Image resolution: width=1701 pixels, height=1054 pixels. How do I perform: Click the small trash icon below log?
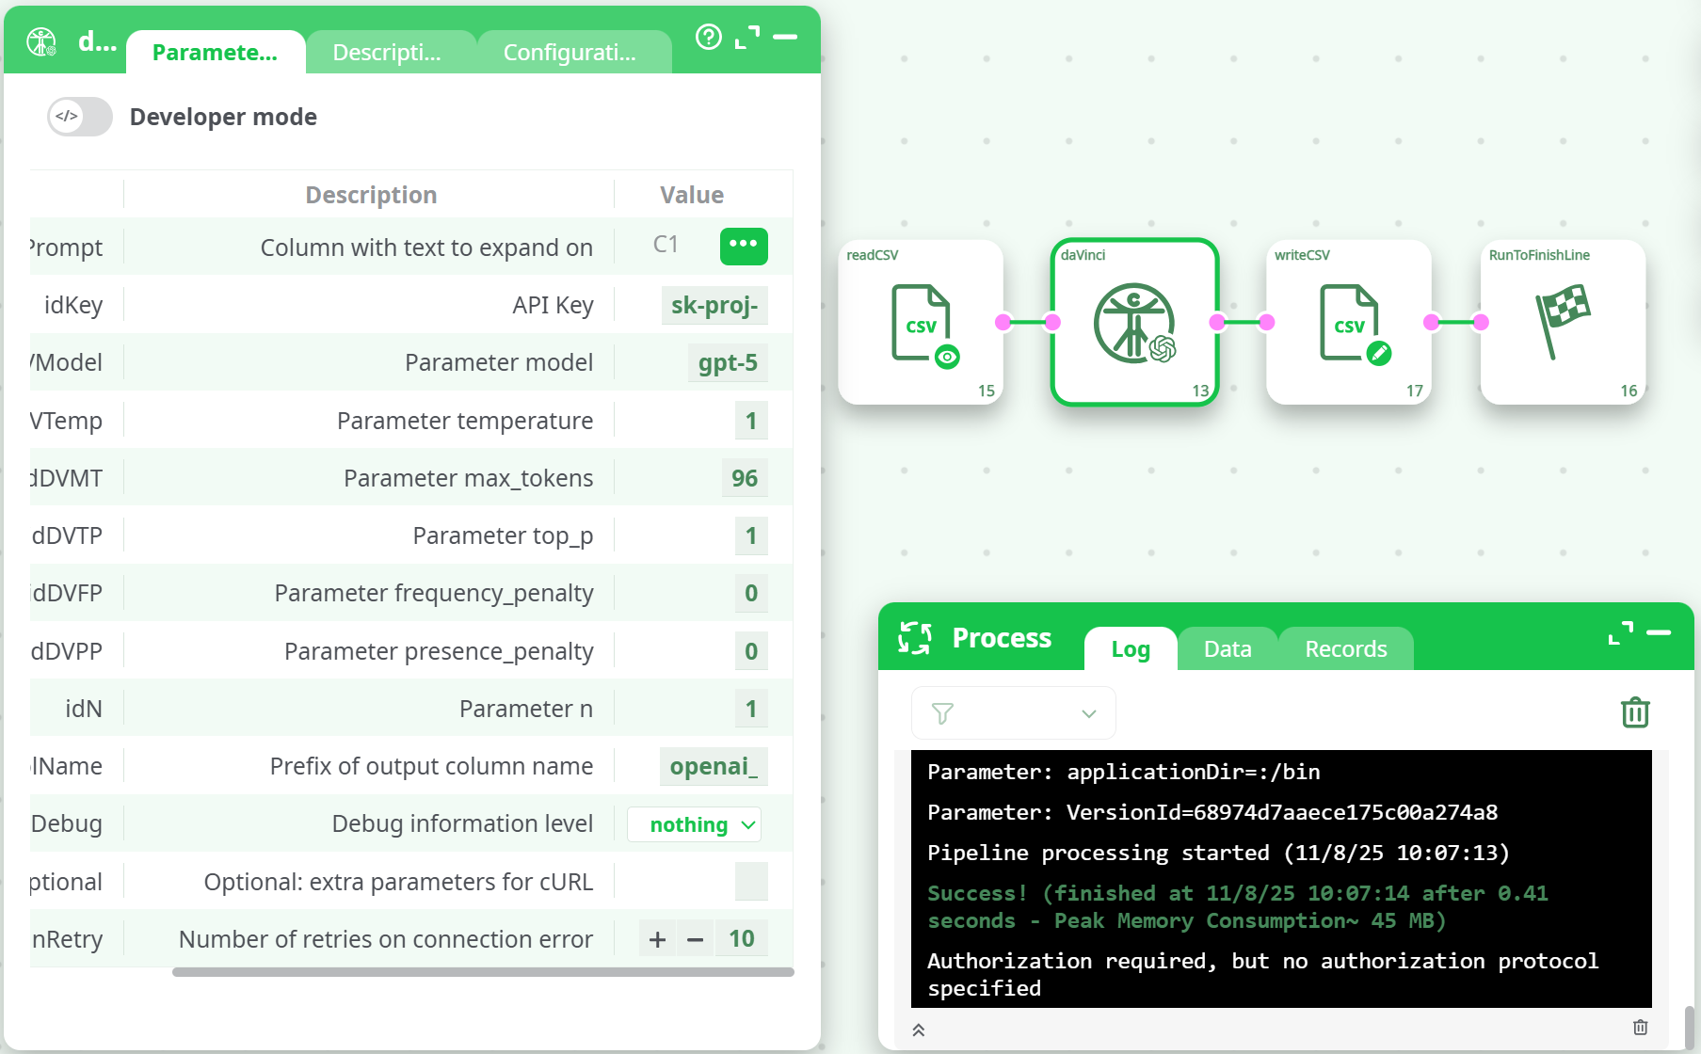(1640, 1028)
